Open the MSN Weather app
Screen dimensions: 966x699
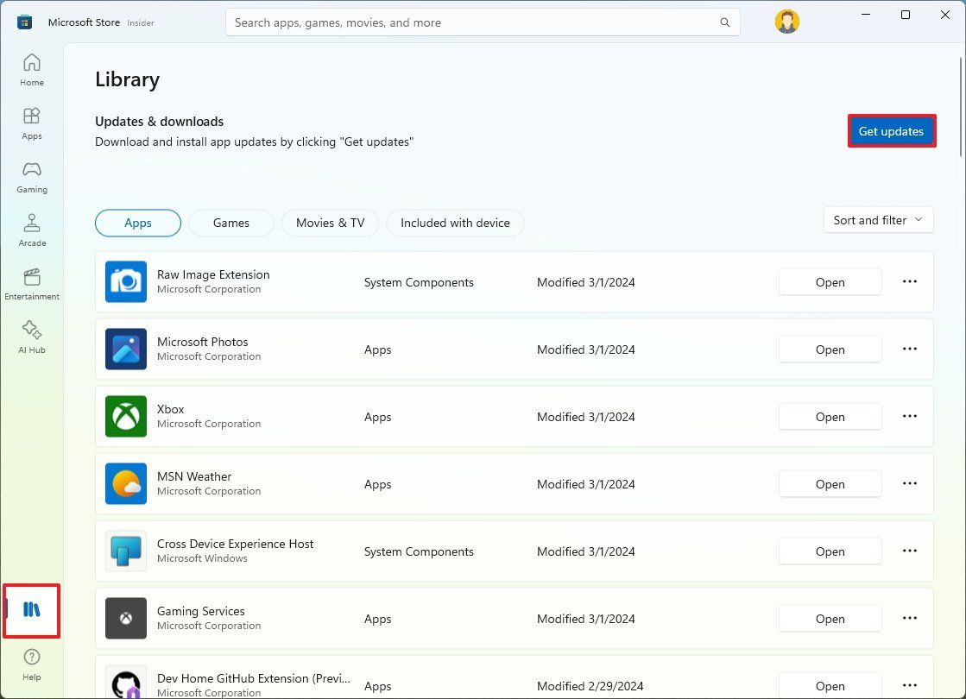click(x=829, y=483)
